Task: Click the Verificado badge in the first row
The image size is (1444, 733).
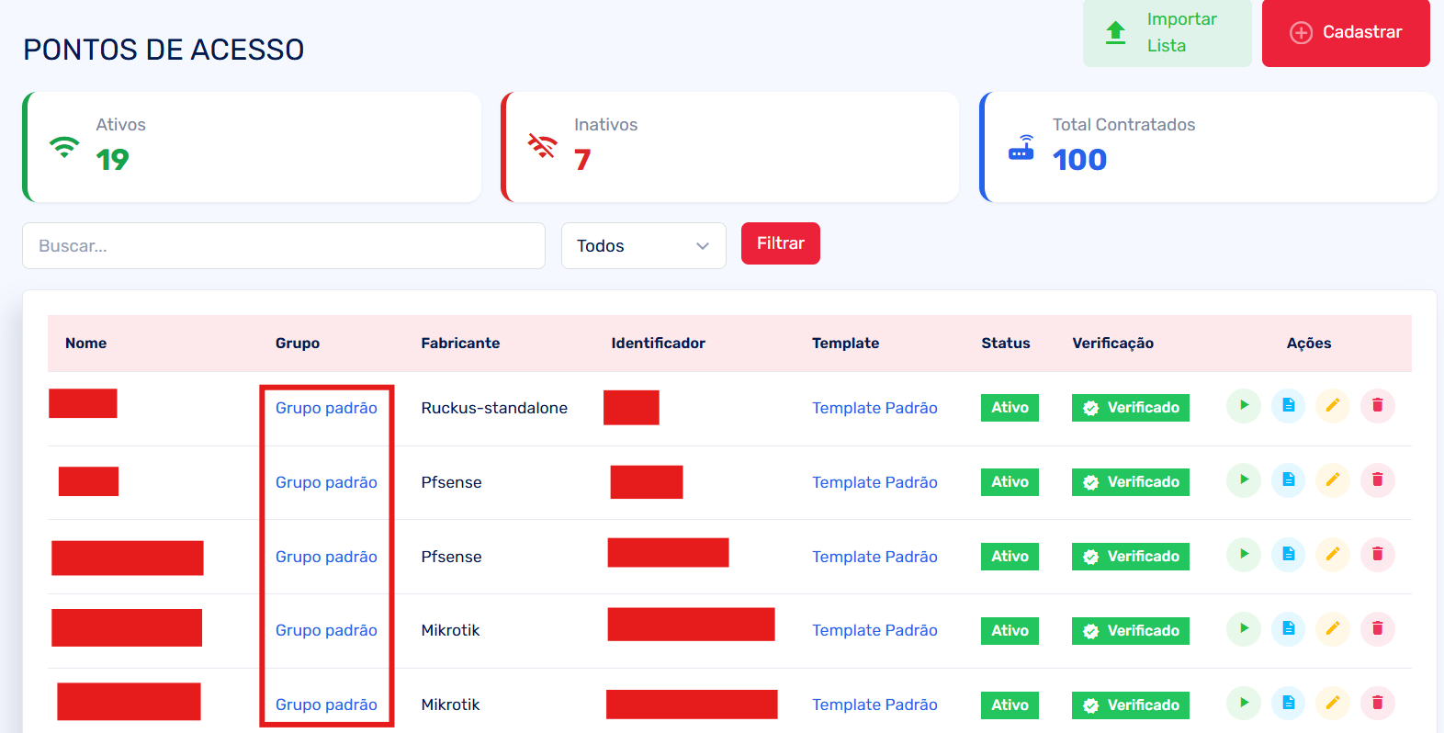Action: pyautogui.click(x=1130, y=408)
